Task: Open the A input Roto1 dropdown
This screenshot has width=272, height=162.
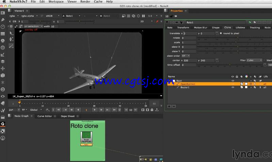Action: click(73, 16)
